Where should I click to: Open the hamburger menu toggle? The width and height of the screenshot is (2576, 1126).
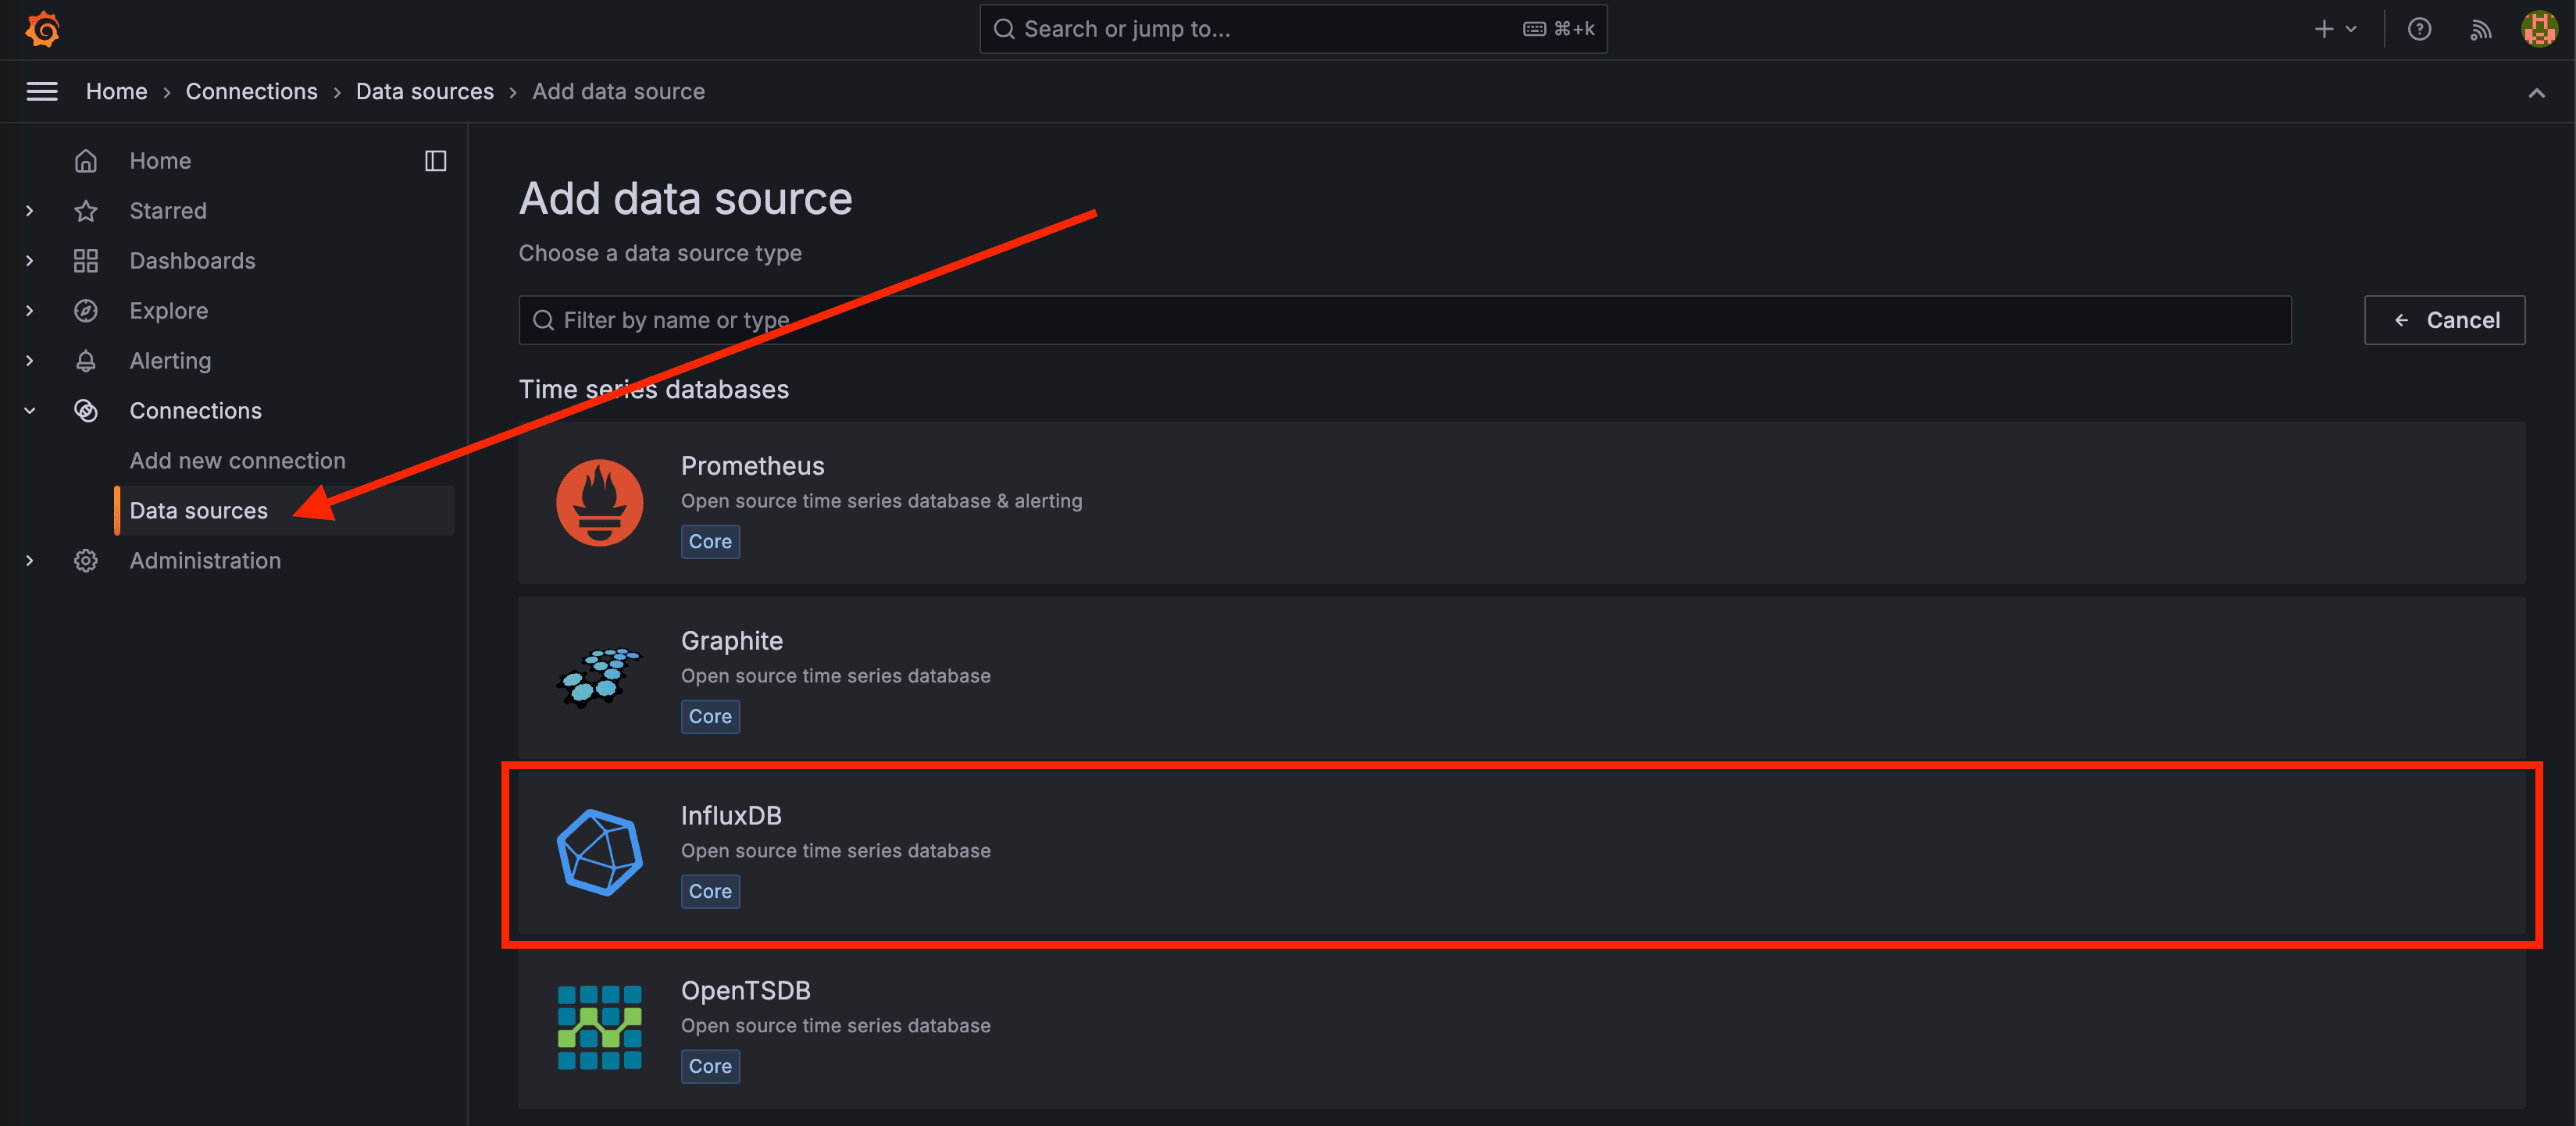coord(42,92)
